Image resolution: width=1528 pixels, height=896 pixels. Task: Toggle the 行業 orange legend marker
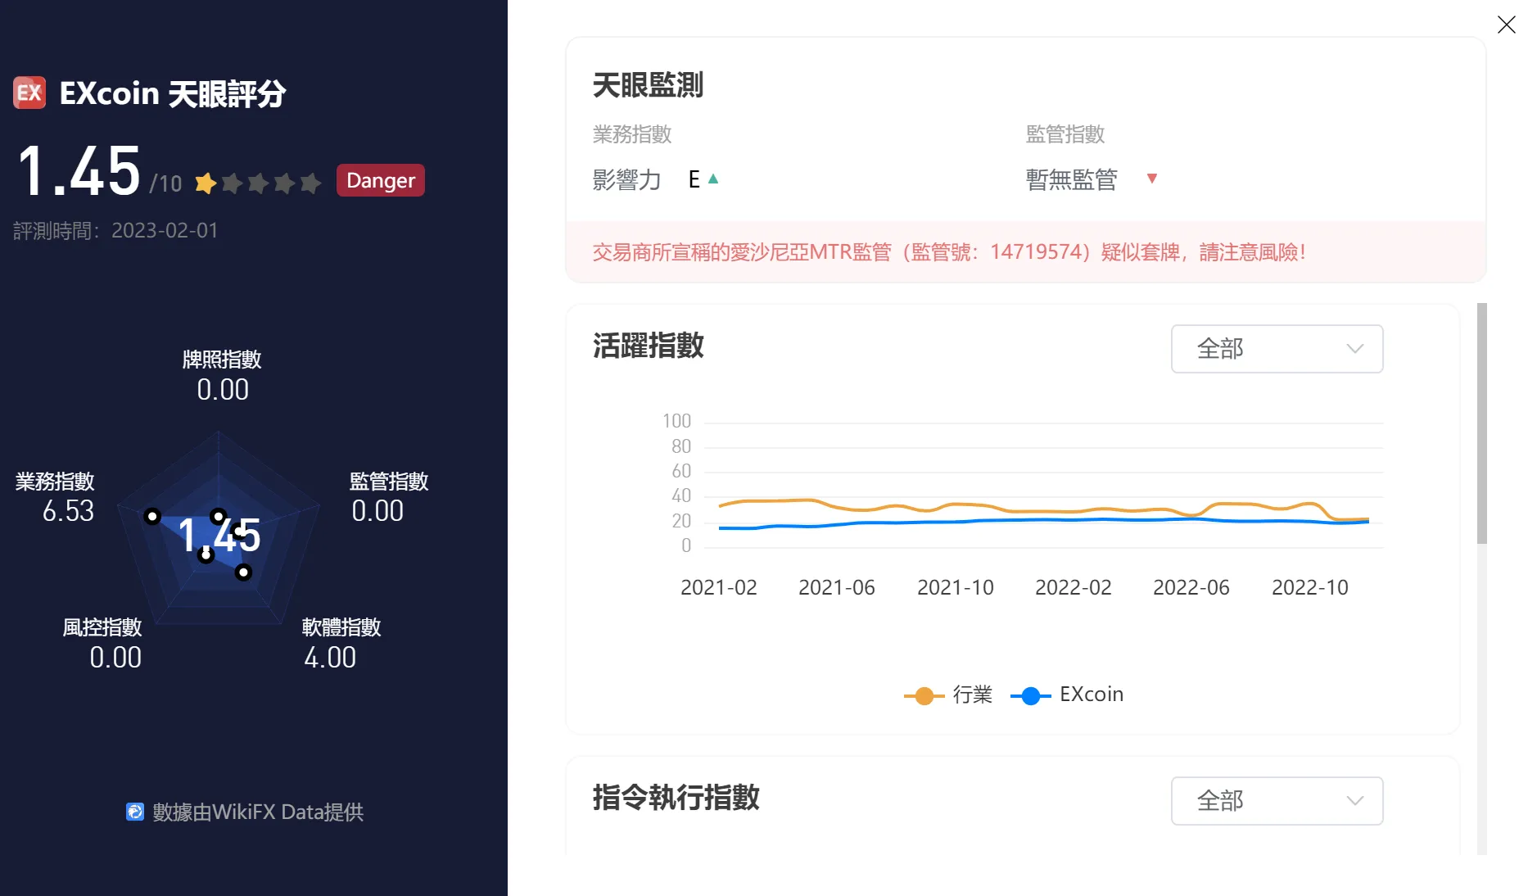click(x=924, y=695)
